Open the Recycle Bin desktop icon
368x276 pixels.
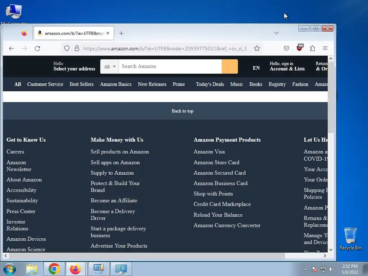tap(350, 239)
